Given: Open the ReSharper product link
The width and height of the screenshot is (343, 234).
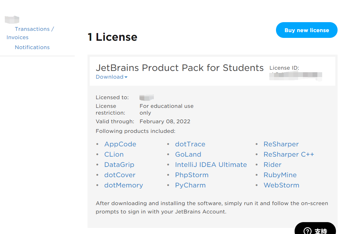Looking at the screenshot, I should pyautogui.click(x=281, y=144).
